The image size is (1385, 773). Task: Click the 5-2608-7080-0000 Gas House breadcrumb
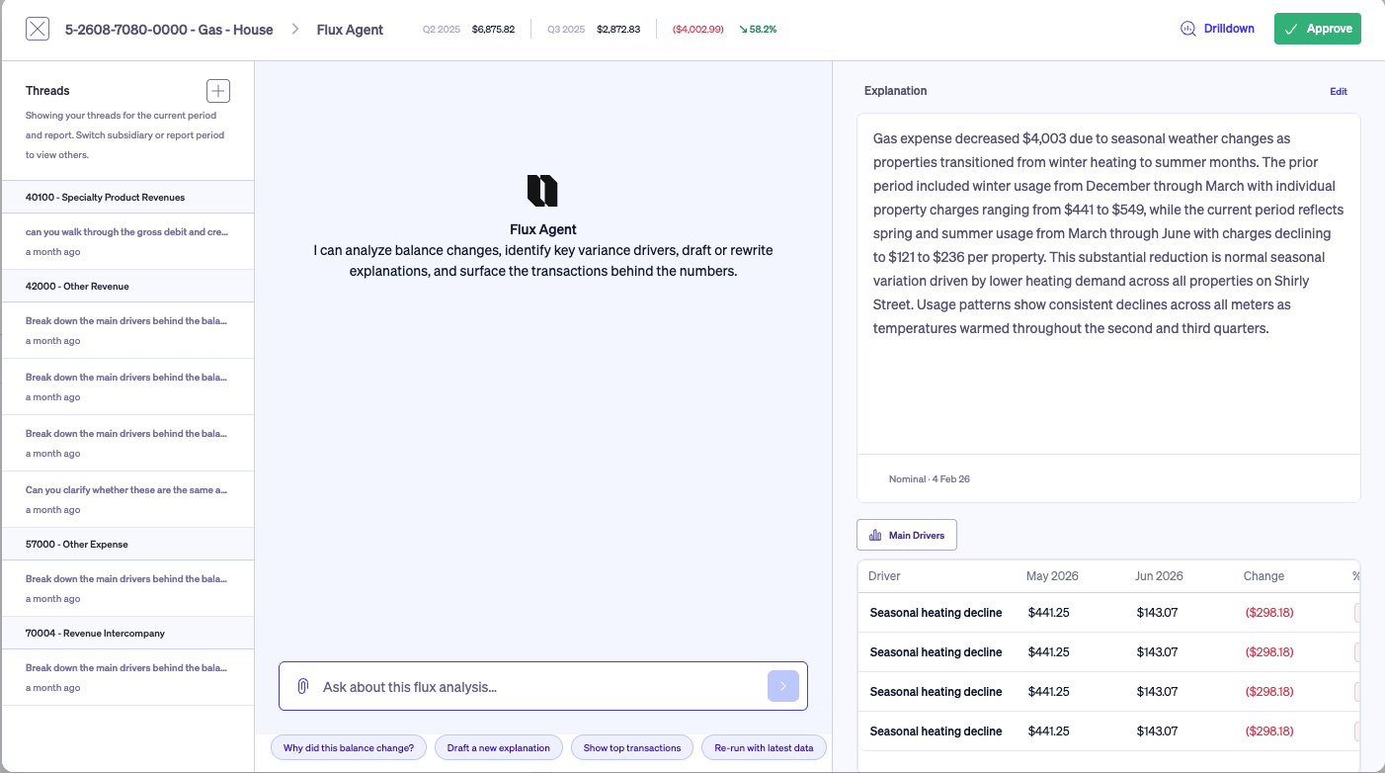[x=169, y=30]
